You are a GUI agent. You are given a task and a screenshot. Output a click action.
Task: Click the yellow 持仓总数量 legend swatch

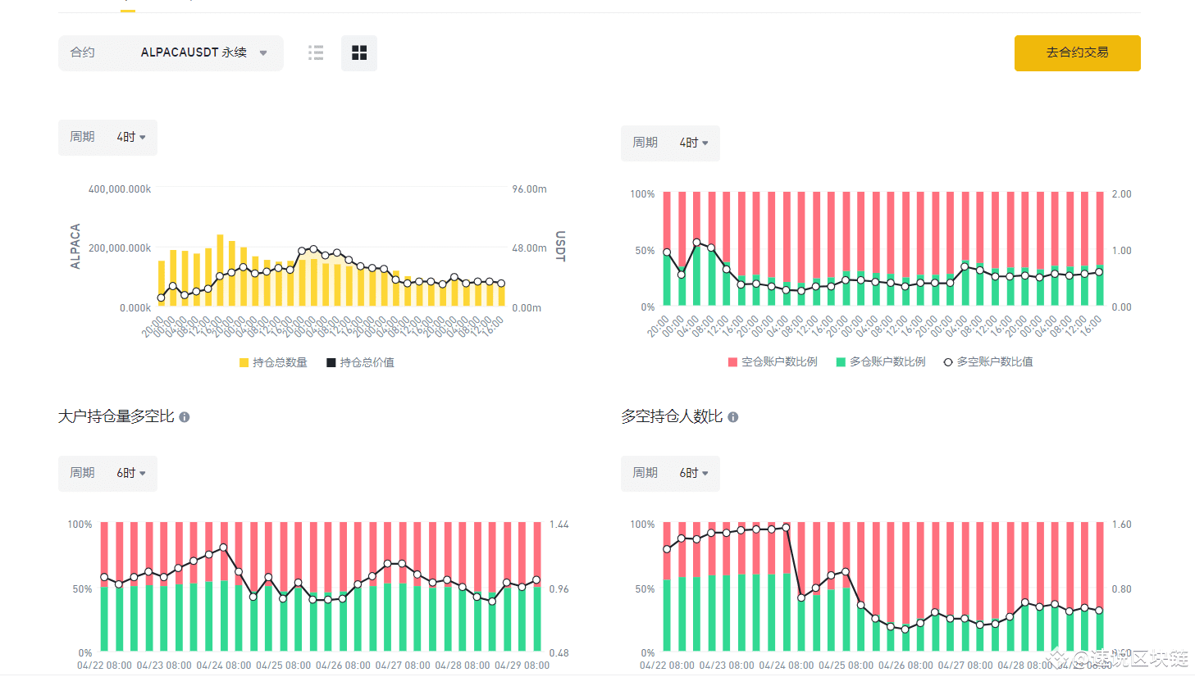244,363
